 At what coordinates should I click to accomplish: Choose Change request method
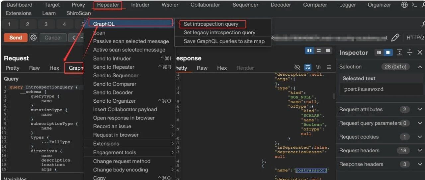pos(129,161)
